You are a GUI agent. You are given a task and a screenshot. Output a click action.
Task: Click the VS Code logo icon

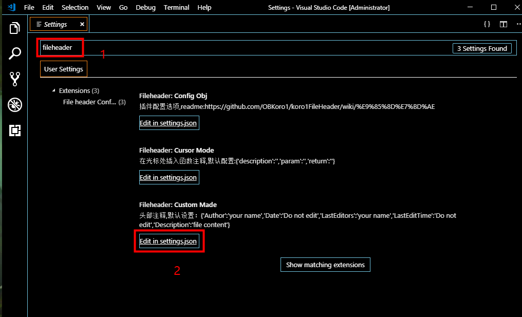click(x=12, y=7)
